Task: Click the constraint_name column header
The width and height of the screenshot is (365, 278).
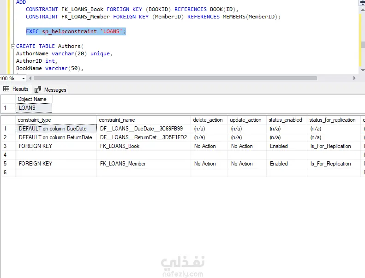Action: tap(144, 120)
